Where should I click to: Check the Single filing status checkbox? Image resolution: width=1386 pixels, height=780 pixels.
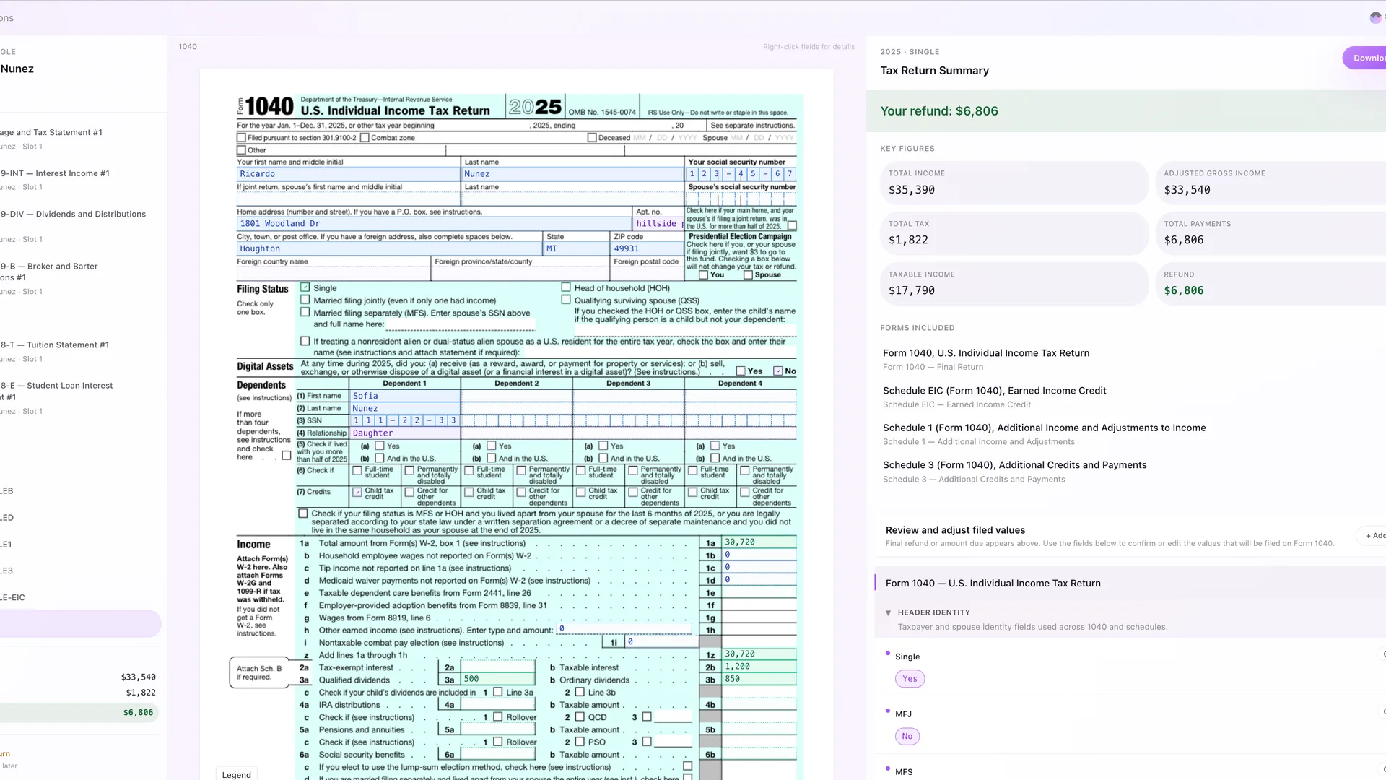pos(305,287)
